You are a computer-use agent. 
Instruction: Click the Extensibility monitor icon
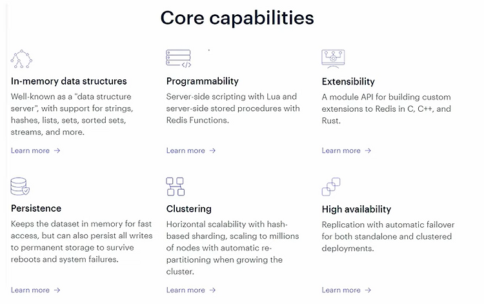(333, 59)
